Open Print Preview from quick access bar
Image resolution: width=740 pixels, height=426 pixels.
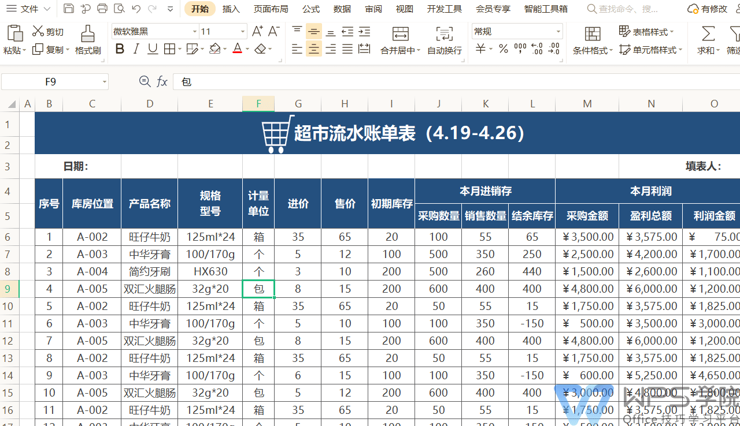pos(119,9)
